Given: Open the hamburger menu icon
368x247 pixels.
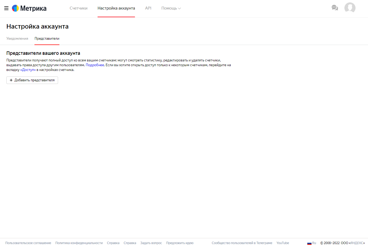Looking at the screenshot, I should 6,8.
